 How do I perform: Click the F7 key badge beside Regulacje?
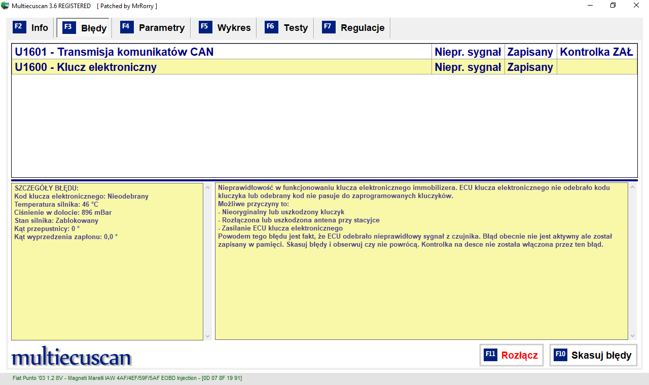point(329,27)
